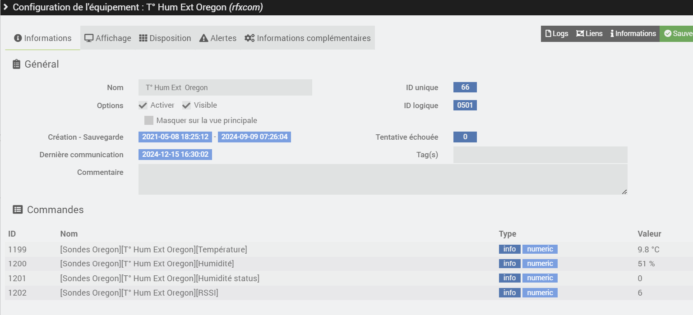This screenshot has width=693, height=315.
Task: Enable Masquer sur la vue principale
Action: pos(149,120)
